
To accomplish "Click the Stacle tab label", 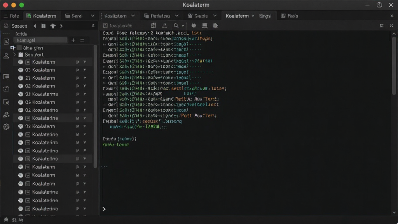I will [x=201, y=16].
